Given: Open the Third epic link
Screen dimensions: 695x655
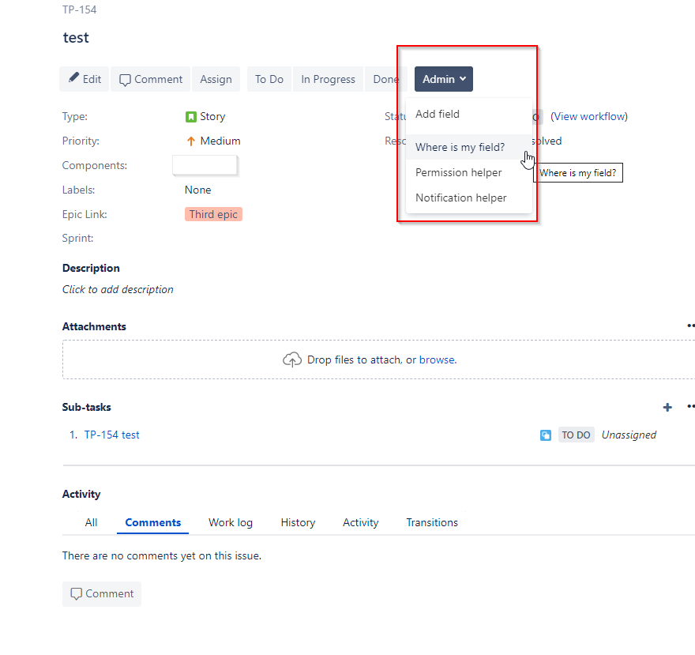Looking at the screenshot, I should click(213, 214).
